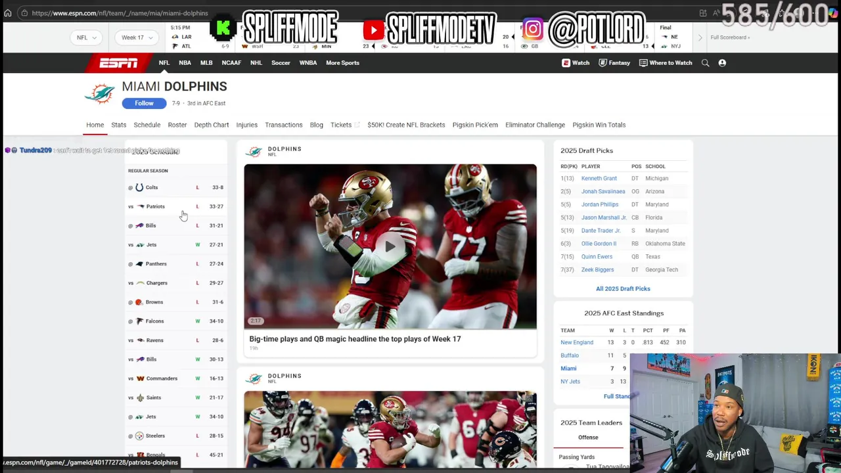
Task: Open $50K! Create NFL Brackets
Action: click(x=406, y=125)
